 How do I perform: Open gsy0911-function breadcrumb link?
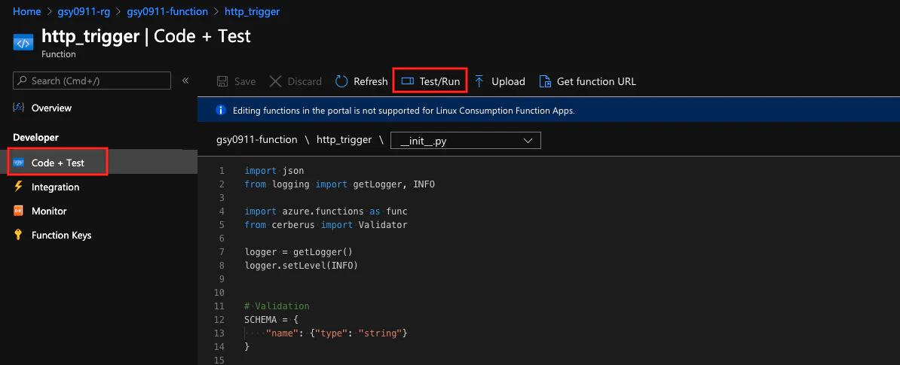tap(167, 11)
